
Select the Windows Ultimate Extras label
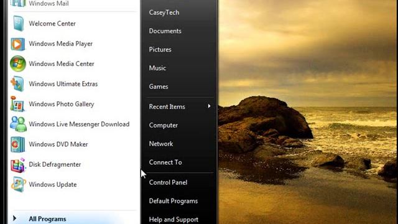pos(63,84)
